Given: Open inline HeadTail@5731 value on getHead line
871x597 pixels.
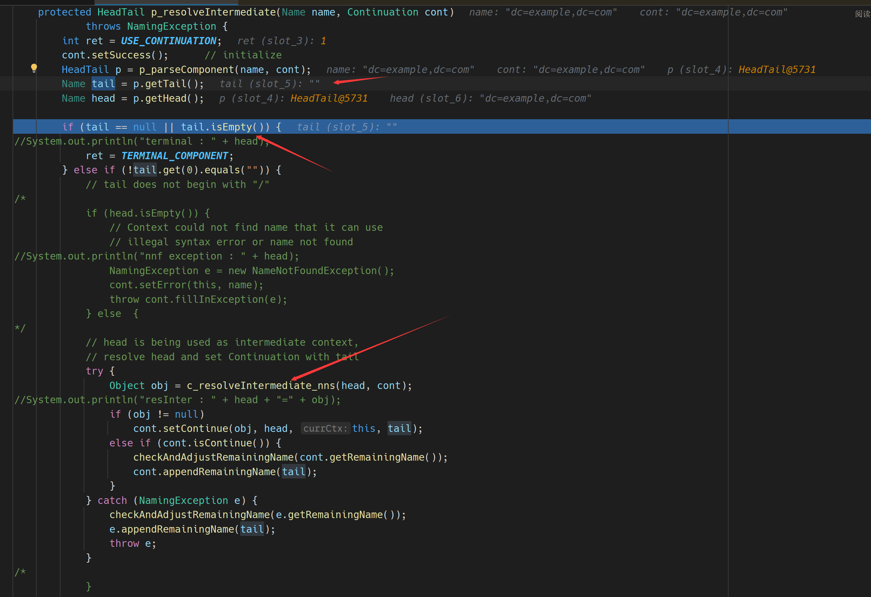Looking at the screenshot, I should point(329,98).
